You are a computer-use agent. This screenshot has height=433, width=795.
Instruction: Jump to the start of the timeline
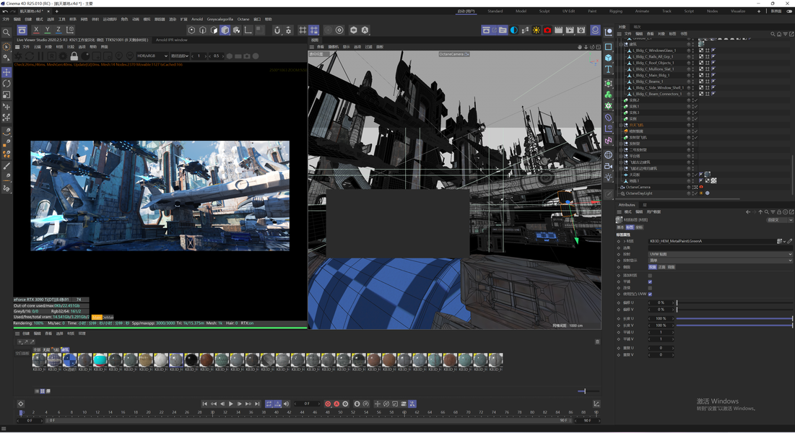pos(205,403)
